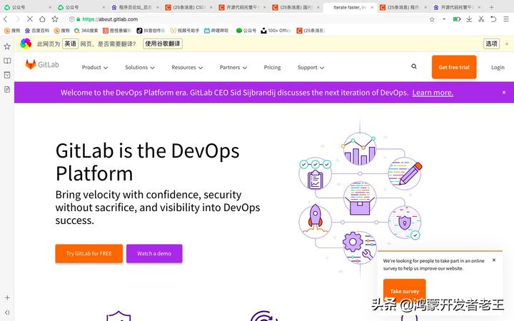This screenshot has height=321, width=514.
Task: Open the 视频号助手 bookmark
Action: 185,31
